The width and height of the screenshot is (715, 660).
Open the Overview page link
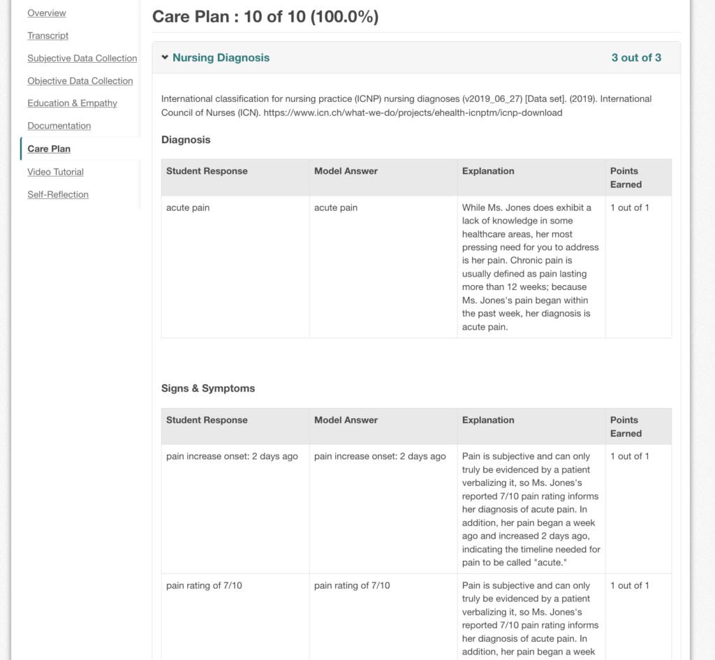click(x=47, y=13)
